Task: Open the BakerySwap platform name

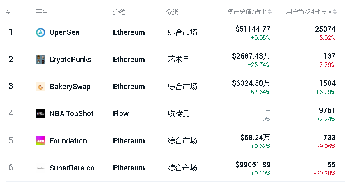Action: tap(70, 87)
